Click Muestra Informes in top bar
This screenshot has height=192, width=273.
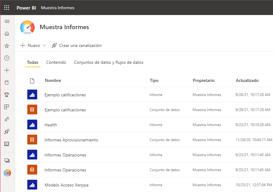58,8
